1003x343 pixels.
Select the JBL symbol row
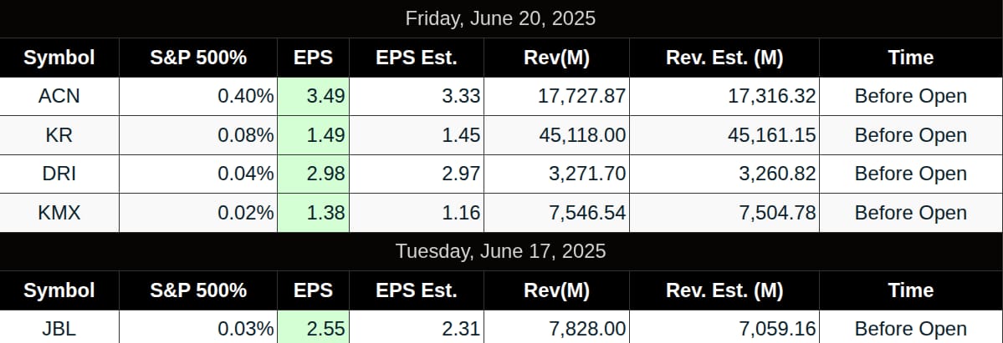coord(502,329)
